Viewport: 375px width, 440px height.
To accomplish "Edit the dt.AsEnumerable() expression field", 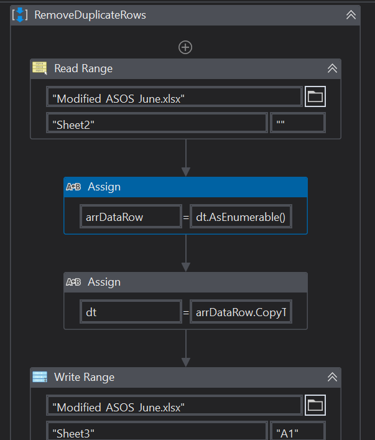I will click(x=240, y=217).
